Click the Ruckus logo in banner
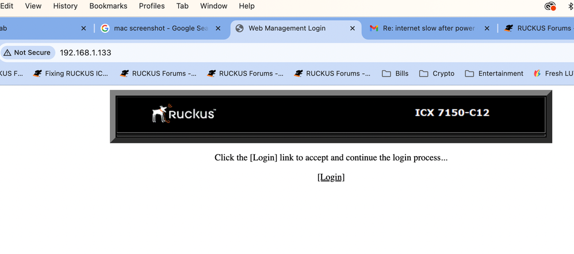 pos(183,113)
